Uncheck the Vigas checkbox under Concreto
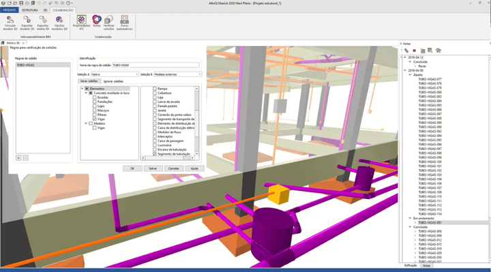 point(95,119)
